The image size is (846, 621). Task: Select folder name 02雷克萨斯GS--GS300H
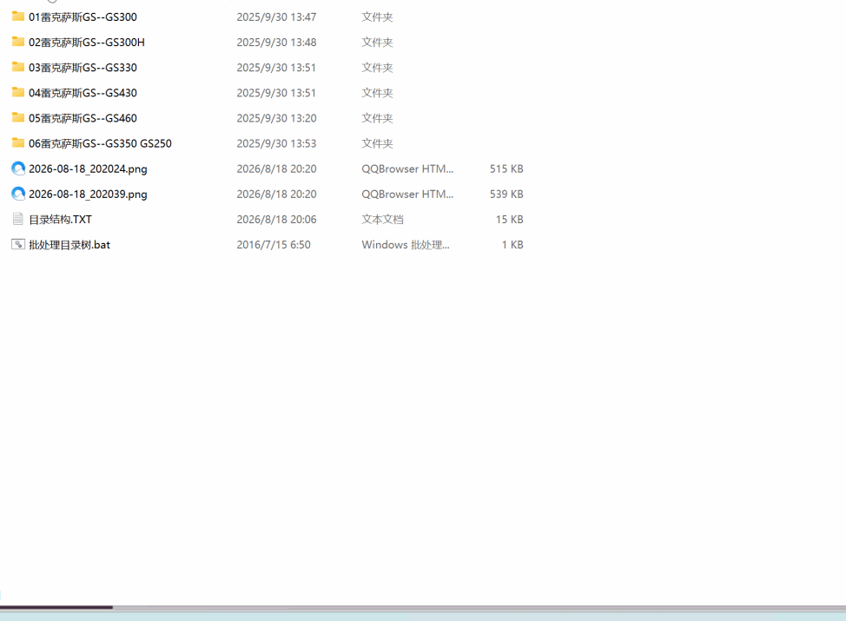[x=86, y=42]
